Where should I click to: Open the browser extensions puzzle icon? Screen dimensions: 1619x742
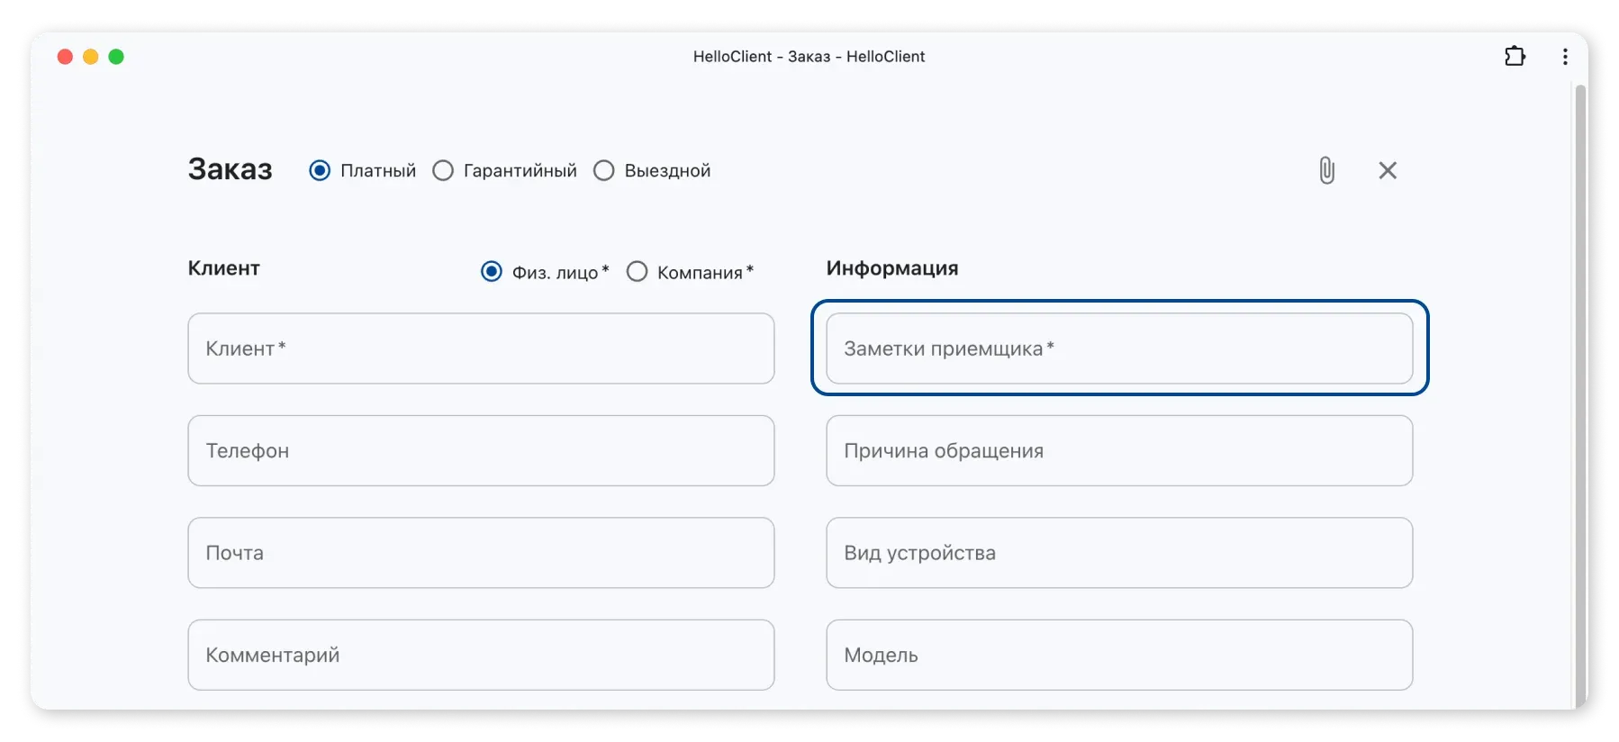[1515, 56]
